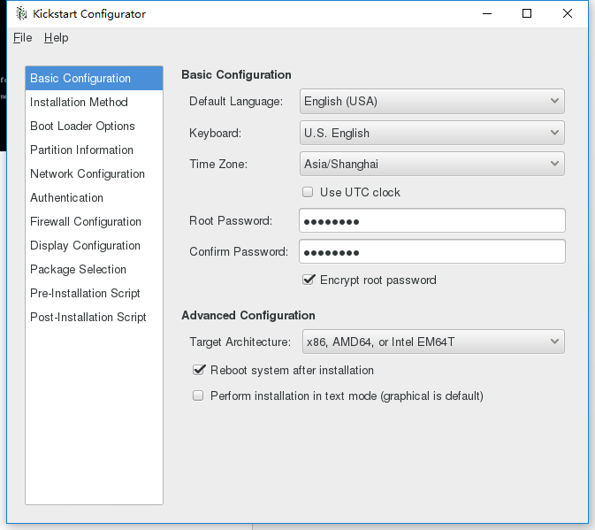Go to Installation Method section
The width and height of the screenshot is (595, 530).
(79, 103)
